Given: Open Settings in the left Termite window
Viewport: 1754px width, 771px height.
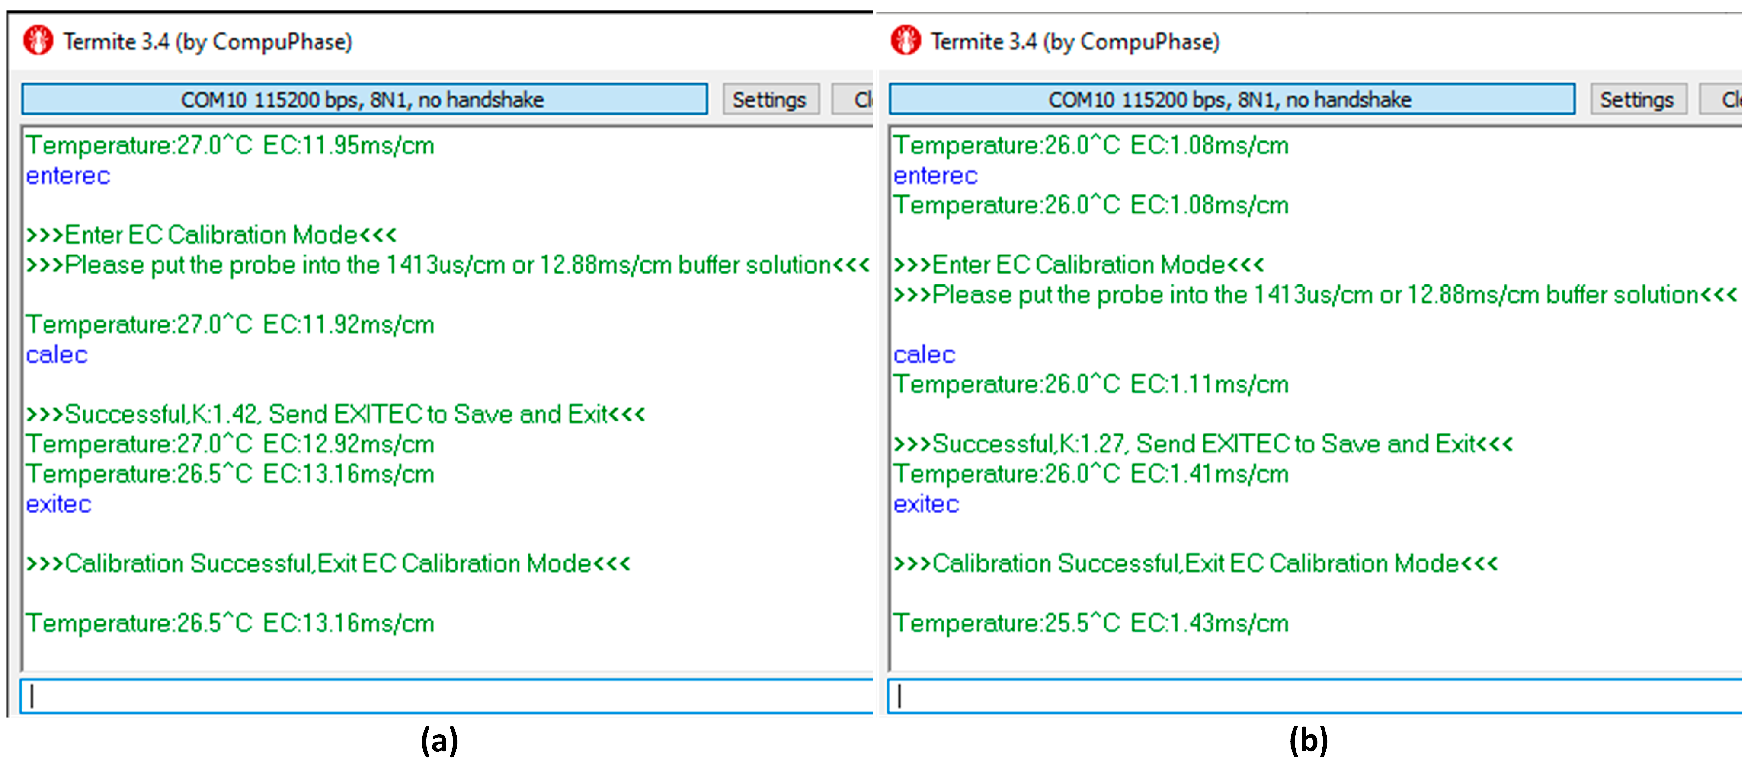Looking at the screenshot, I should click(770, 99).
